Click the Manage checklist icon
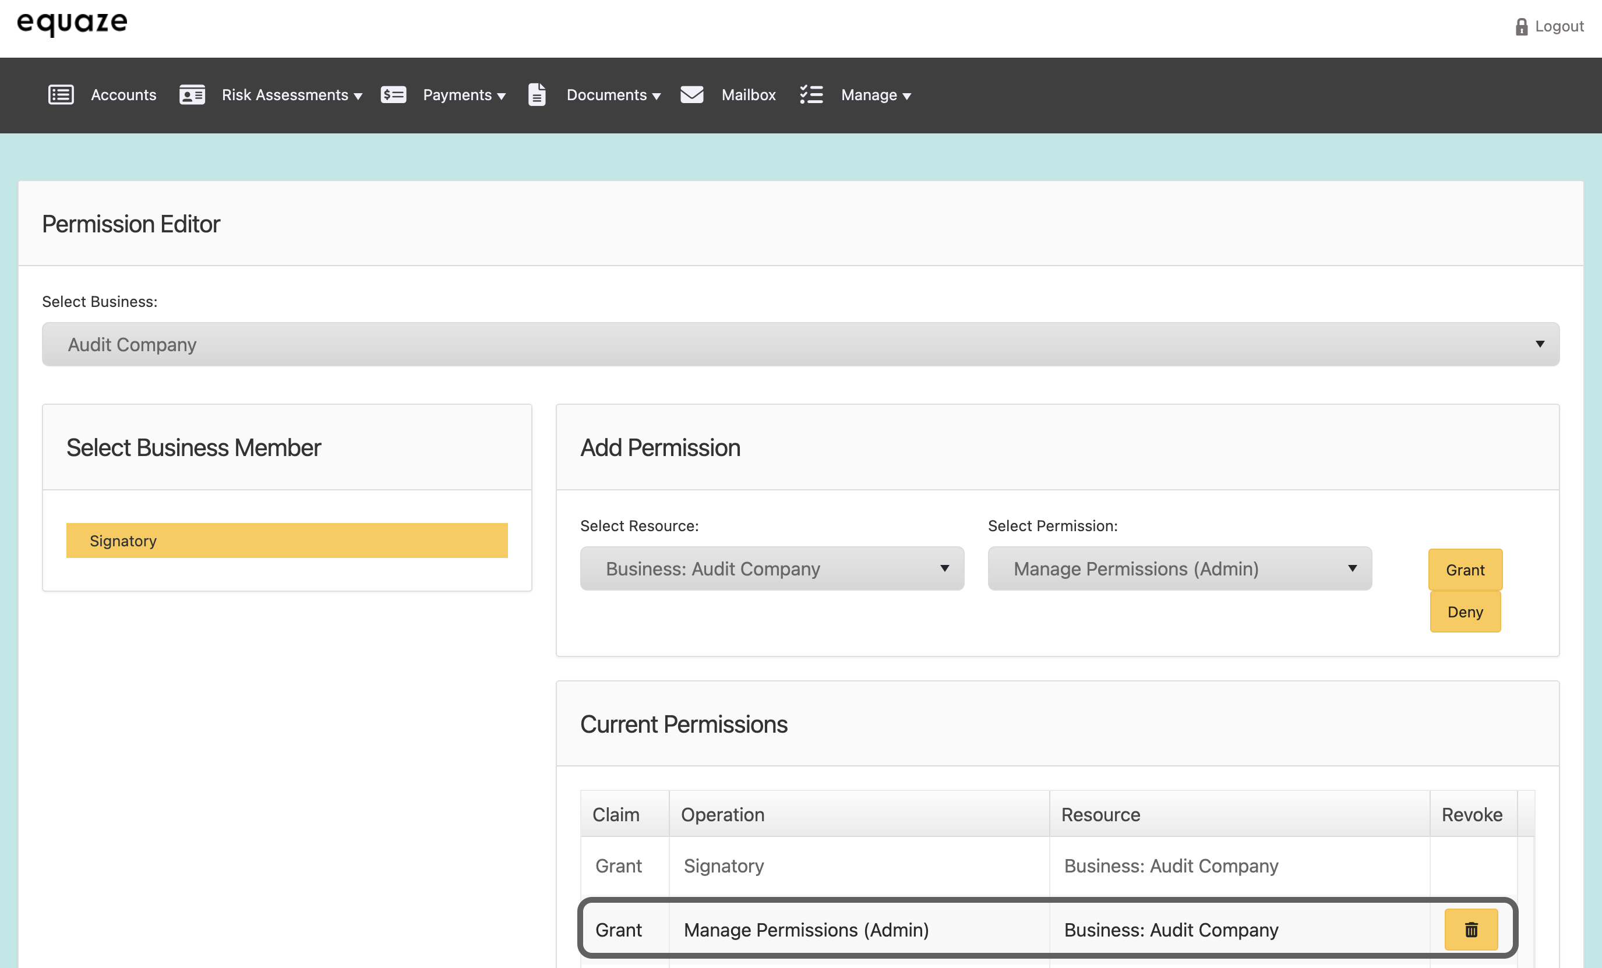The width and height of the screenshot is (1602, 968). (x=811, y=95)
